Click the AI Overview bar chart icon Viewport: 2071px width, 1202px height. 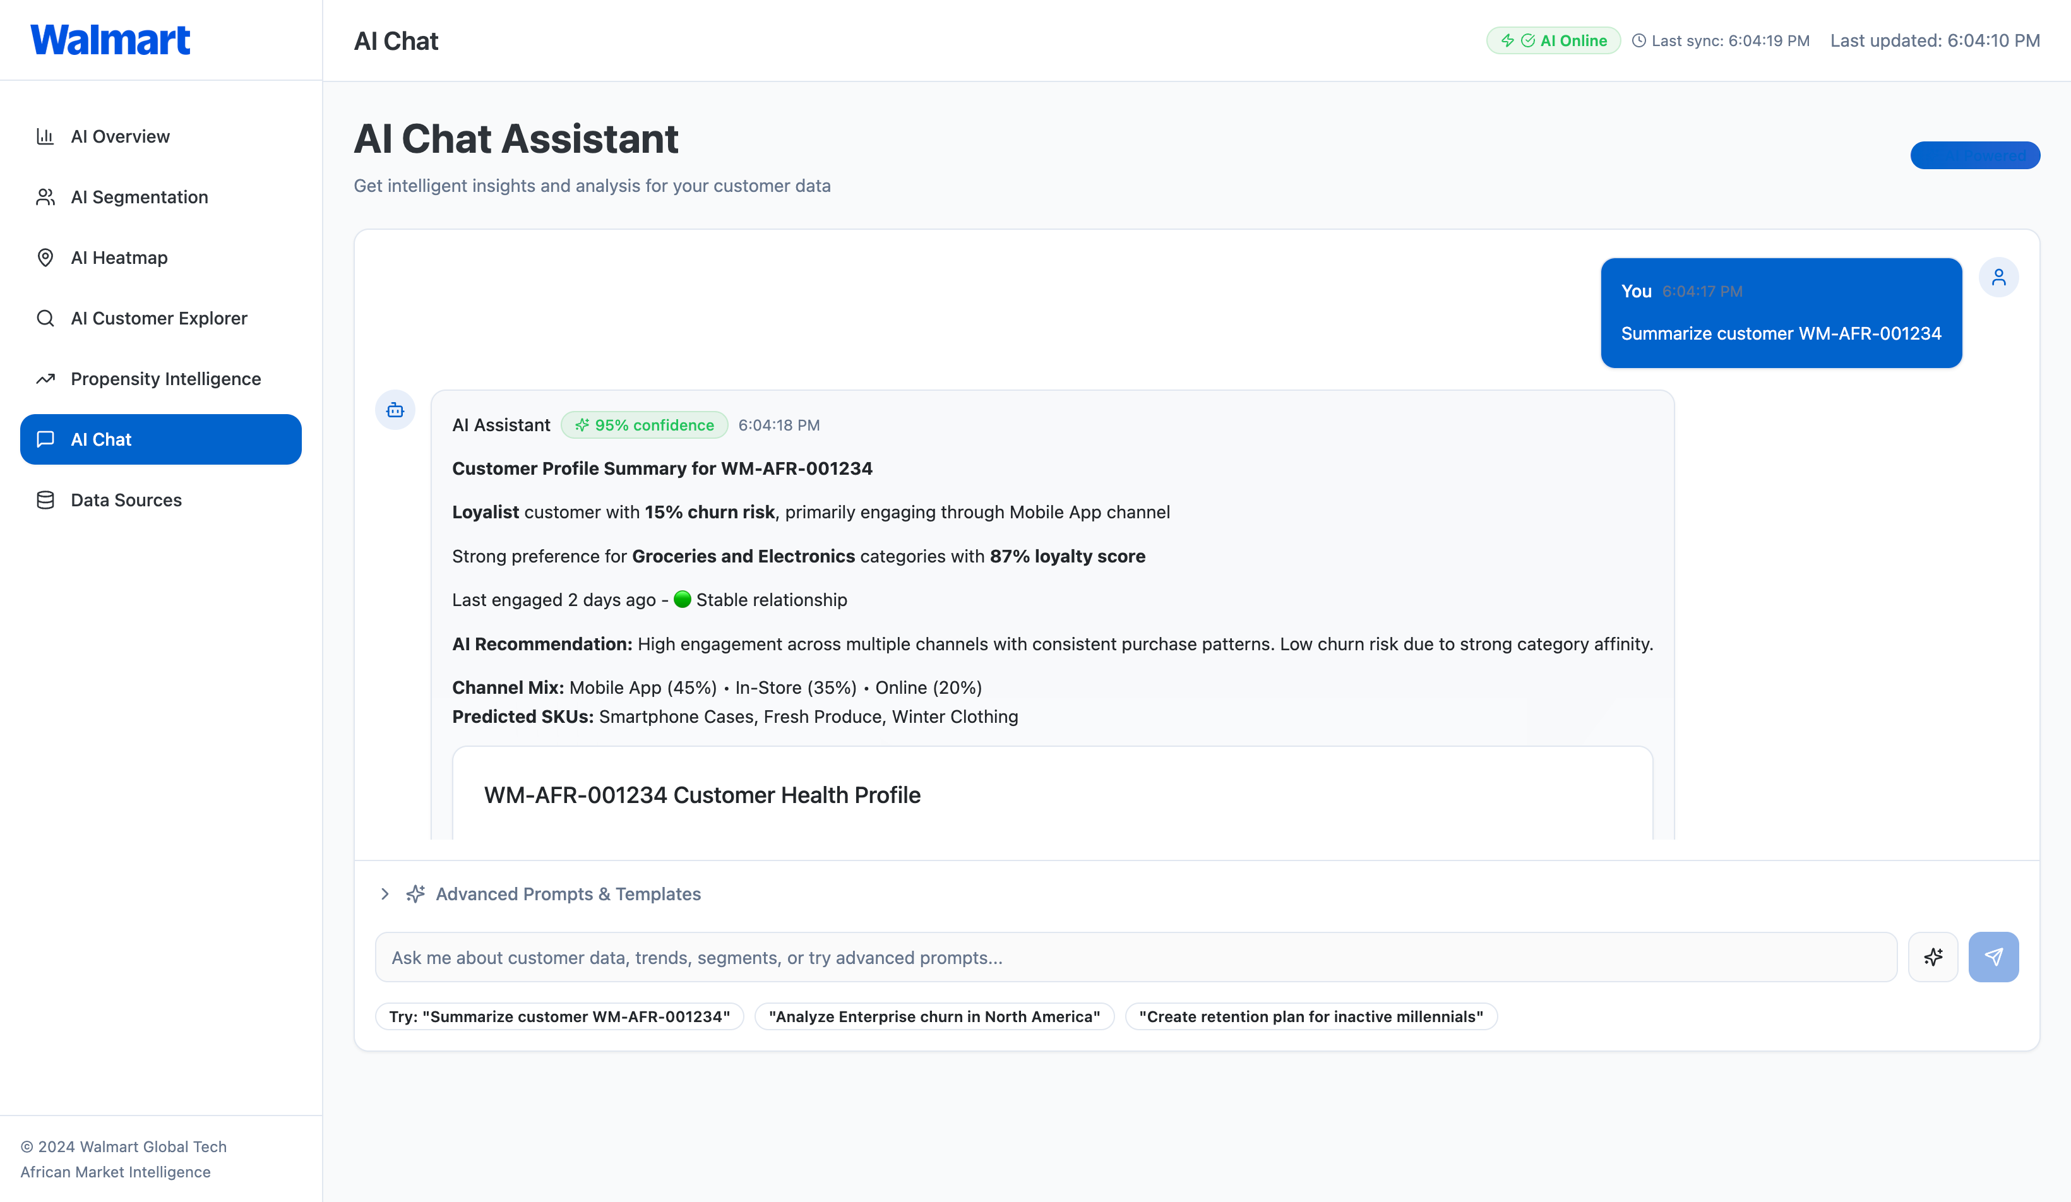click(x=45, y=136)
